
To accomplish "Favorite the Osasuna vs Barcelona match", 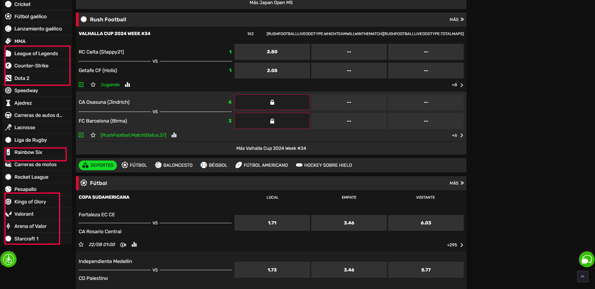I will tap(93, 135).
